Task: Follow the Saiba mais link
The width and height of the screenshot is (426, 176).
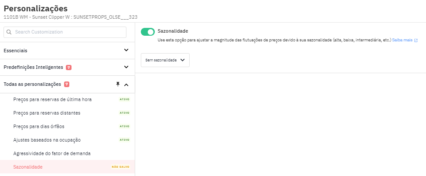Action: [402, 40]
